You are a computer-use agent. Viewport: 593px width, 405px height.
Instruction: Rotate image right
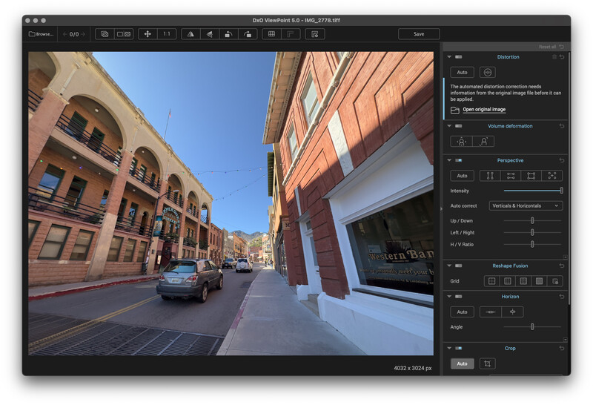(x=248, y=34)
